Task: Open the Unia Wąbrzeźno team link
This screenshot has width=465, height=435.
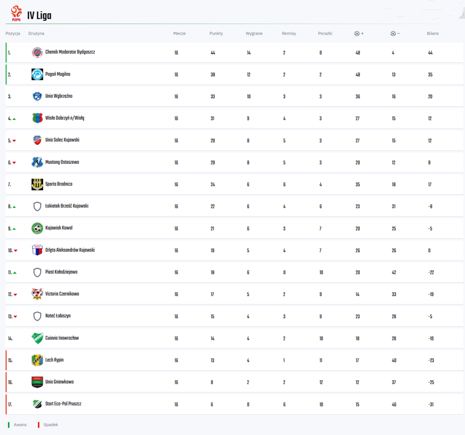Action: point(59,96)
